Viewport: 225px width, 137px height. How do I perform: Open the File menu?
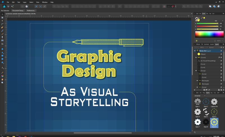[x=8, y=2]
